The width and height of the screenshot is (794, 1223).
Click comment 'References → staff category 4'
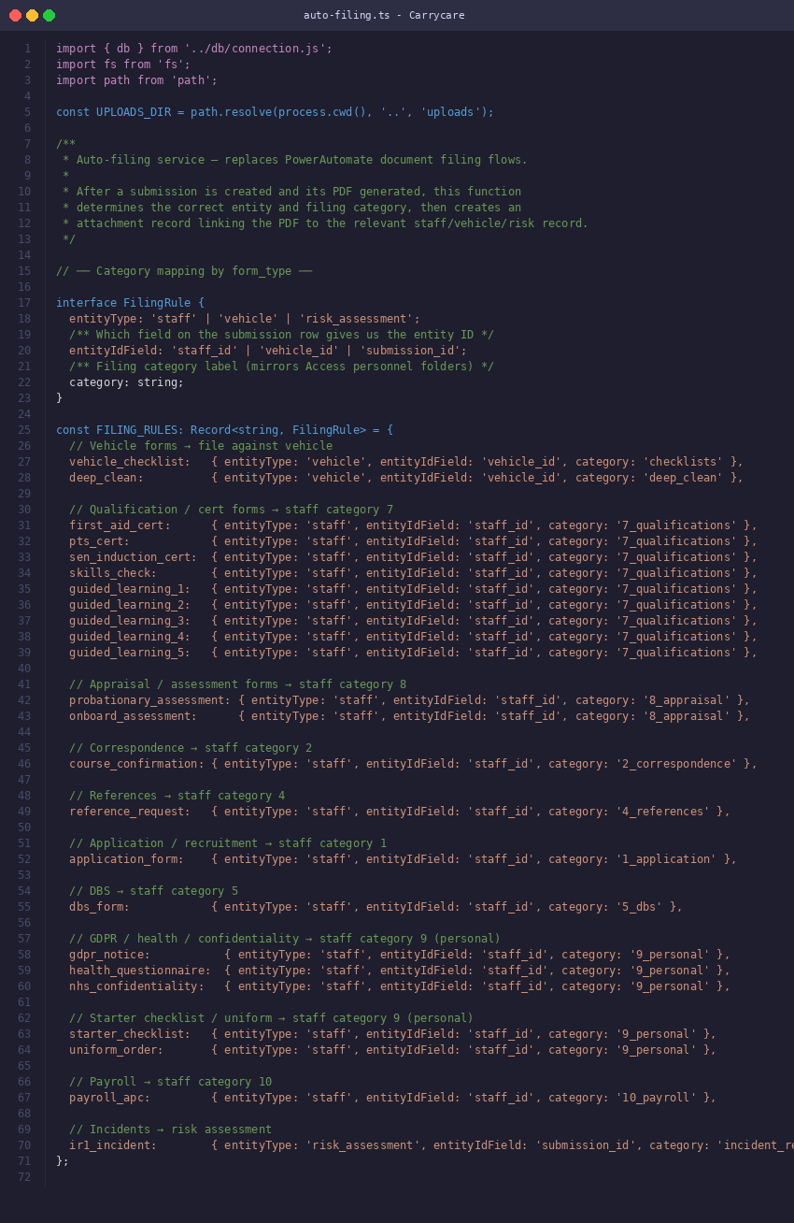click(x=177, y=795)
